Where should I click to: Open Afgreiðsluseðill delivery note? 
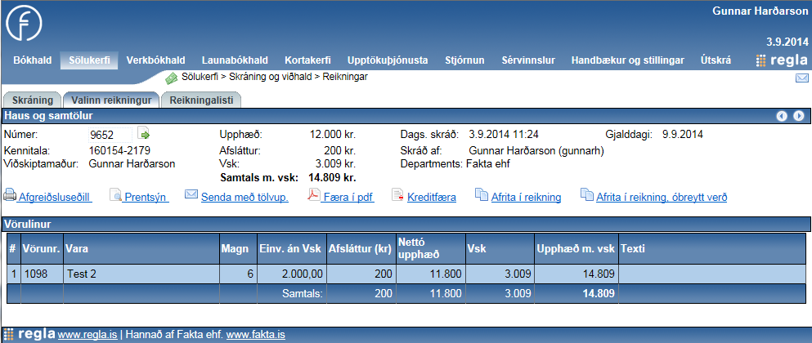pyautogui.click(x=55, y=197)
